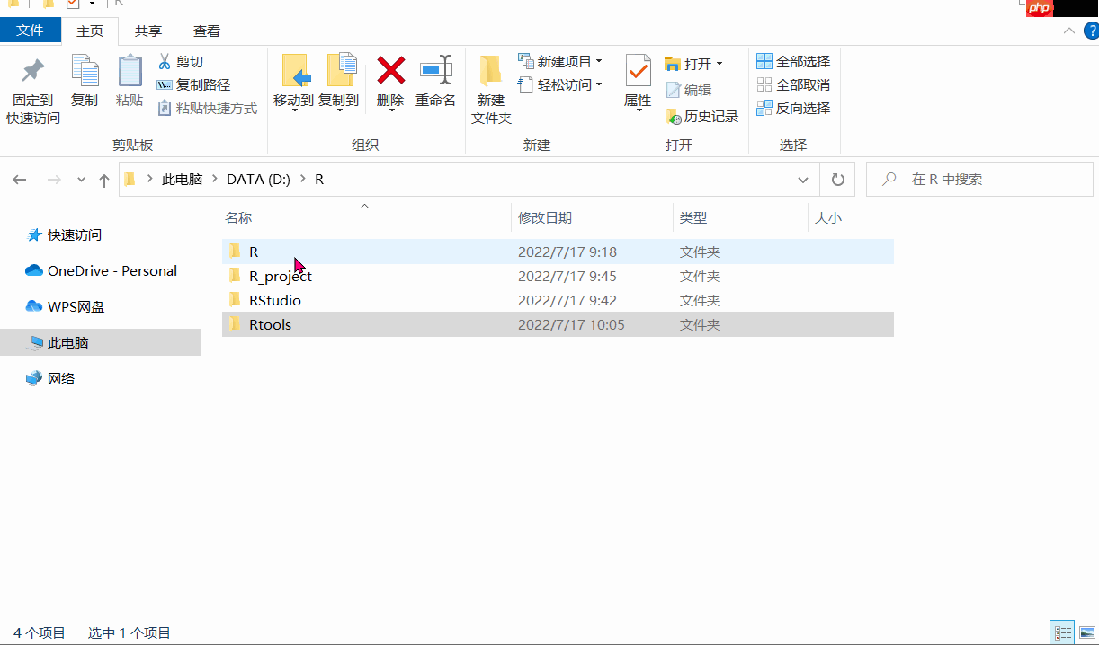Select This PC (此电脑) in sidebar
Screen dimensions: 1099x645
tap(101, 342)
